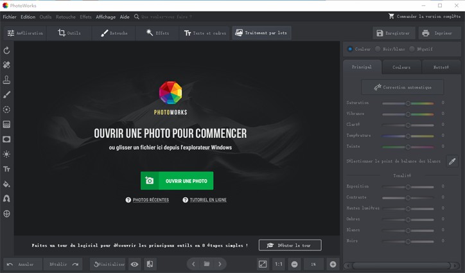Click the Contraste slider handle

coord(408,198)
